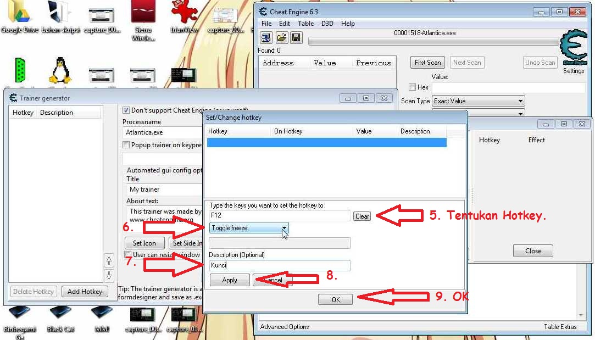
Task: Toggle the Hex checkbox
Action: pos(412,87)
